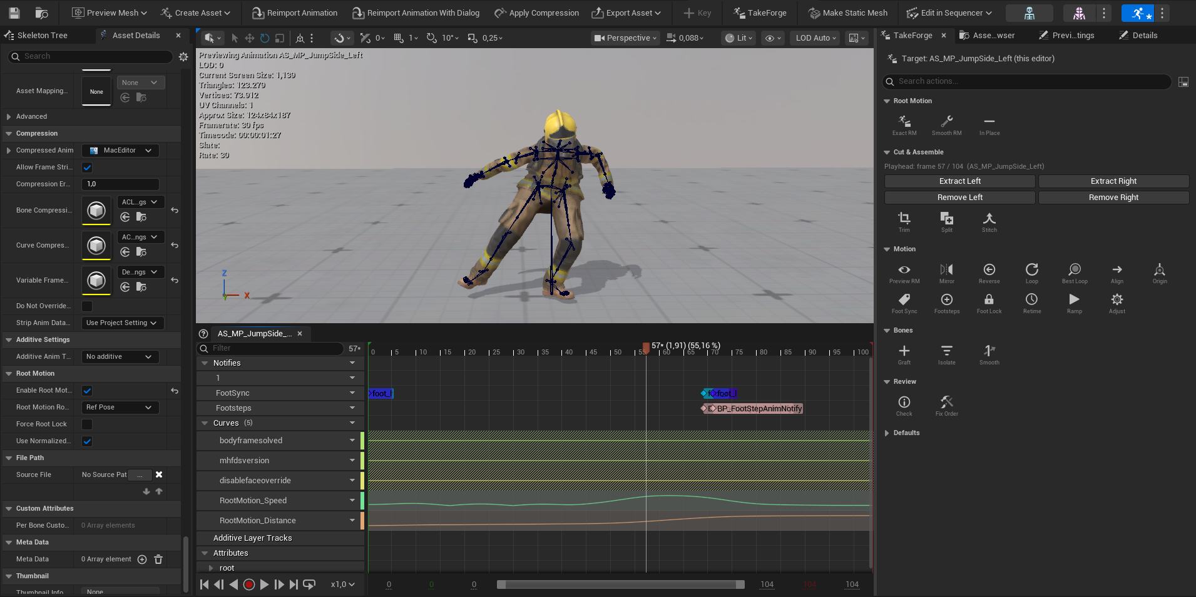The image size is (1196, 597).
Task: Click the Search actions field
Action: click(x=1026, y=81)
